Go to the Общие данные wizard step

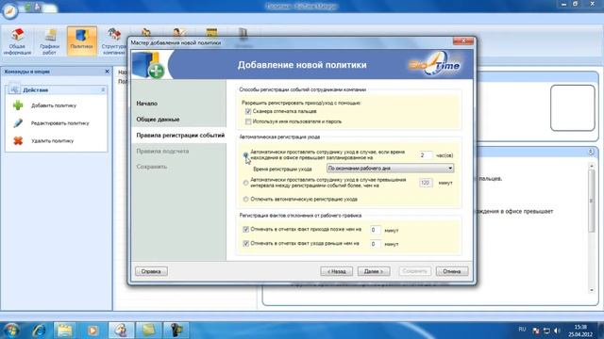(158, 120)
